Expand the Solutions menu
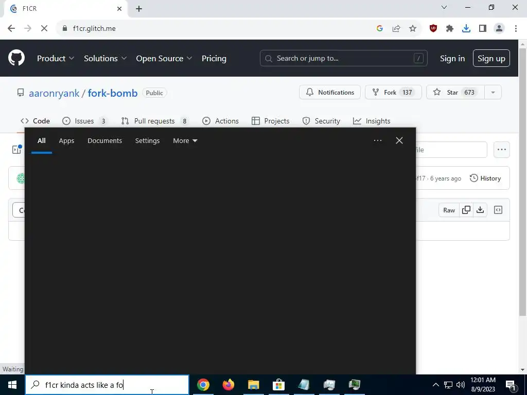The height and width of the screenshot is (395, 527). [105, 58]
